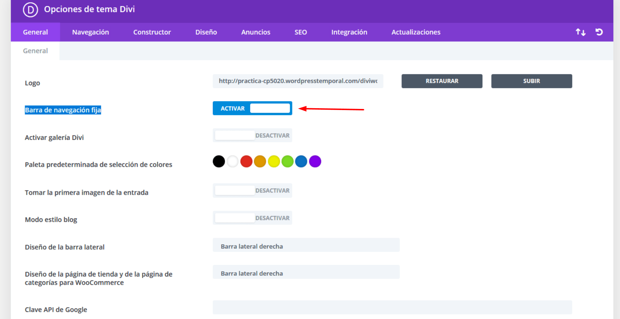Click the Modo estilo blog label
This screenshot has width=620, height=319.
51,219
